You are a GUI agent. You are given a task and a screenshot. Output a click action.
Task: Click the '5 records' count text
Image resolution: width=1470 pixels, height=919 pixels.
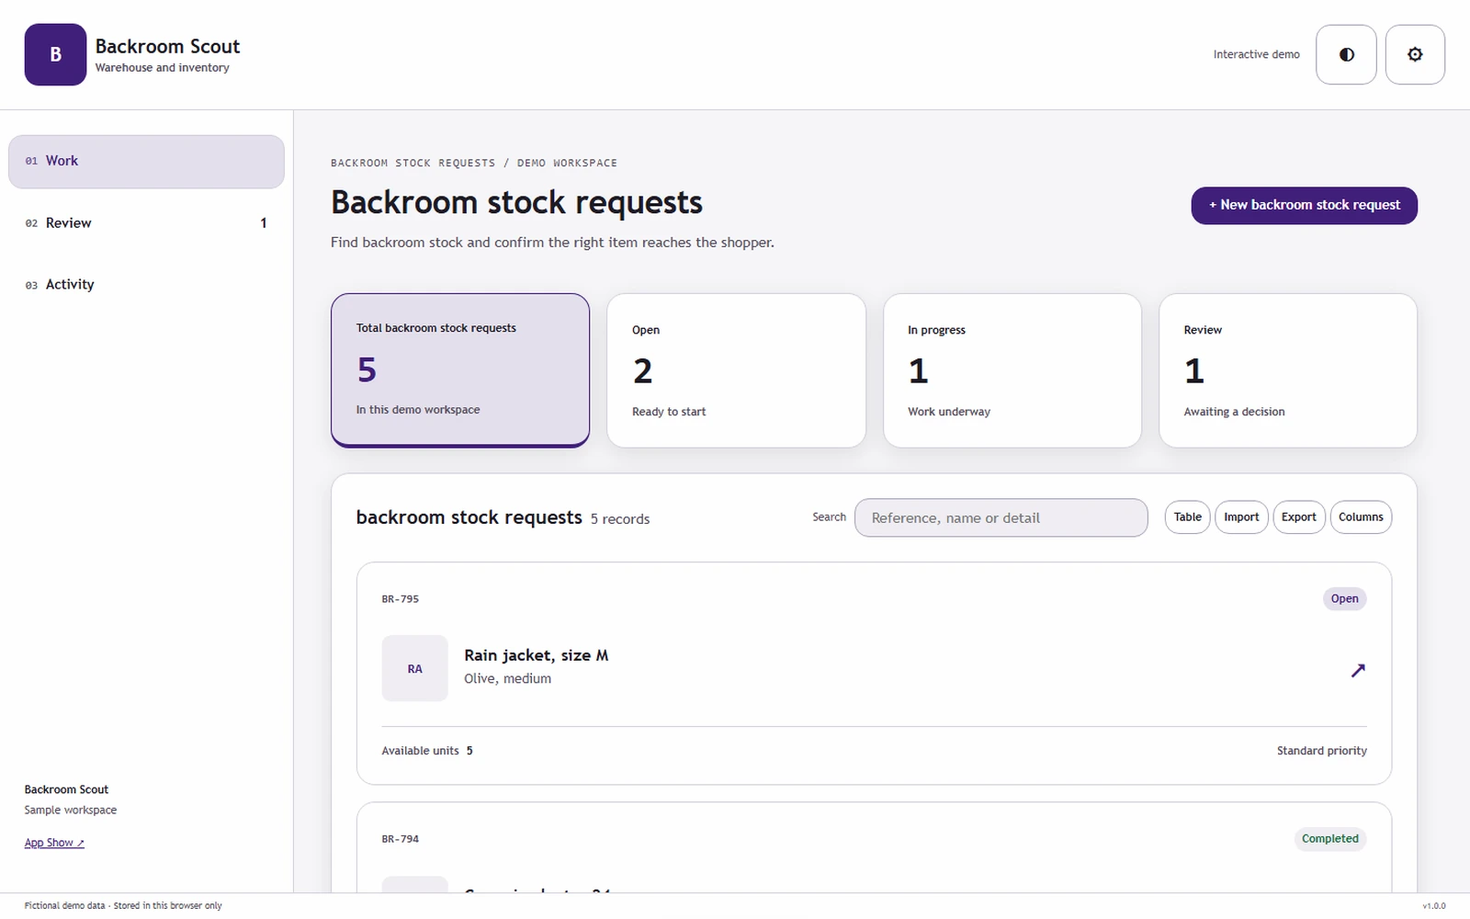pyautogui.click(x=620, y=519)
